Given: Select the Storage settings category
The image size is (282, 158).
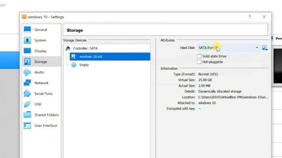Looking at the screenshot, I should pyautogui.click(x=41, y=61).
